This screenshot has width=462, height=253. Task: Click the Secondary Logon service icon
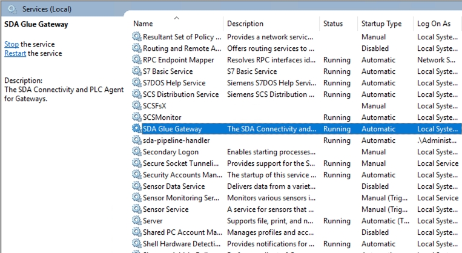[x=137, y=152]
